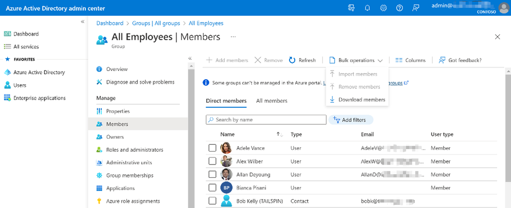
Task: Click the Type column header
Action: tap(296, 134)
